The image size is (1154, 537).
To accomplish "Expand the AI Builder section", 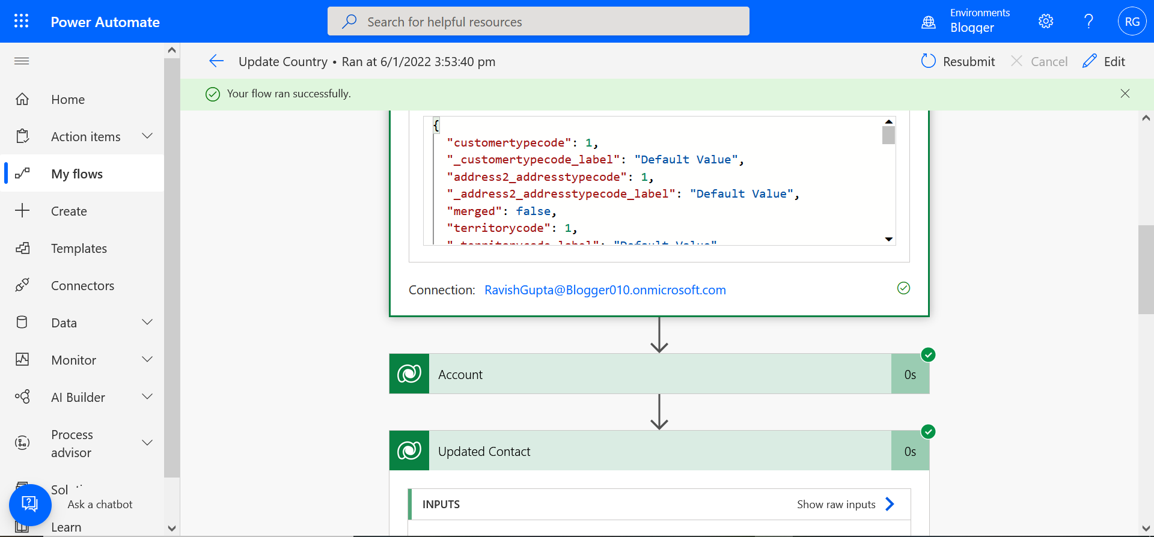I will click(x=147, y=397).
